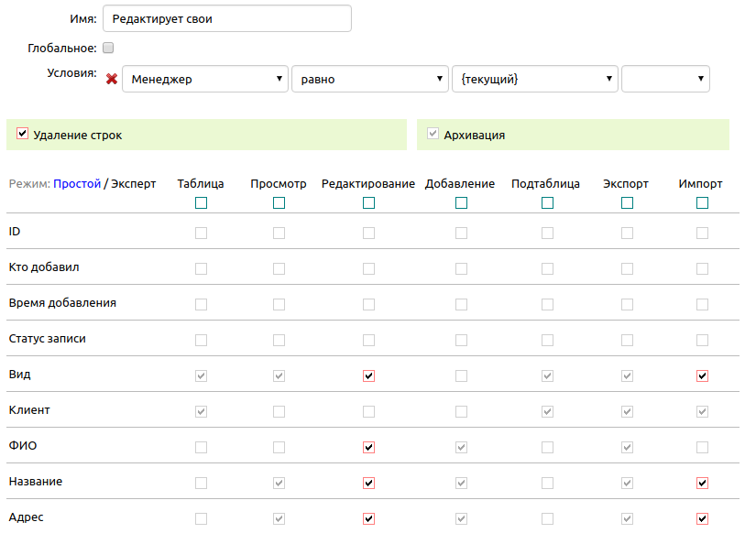Open the равно operator dropdown
This screenshot has height=533, width=745.
[369, 80]
